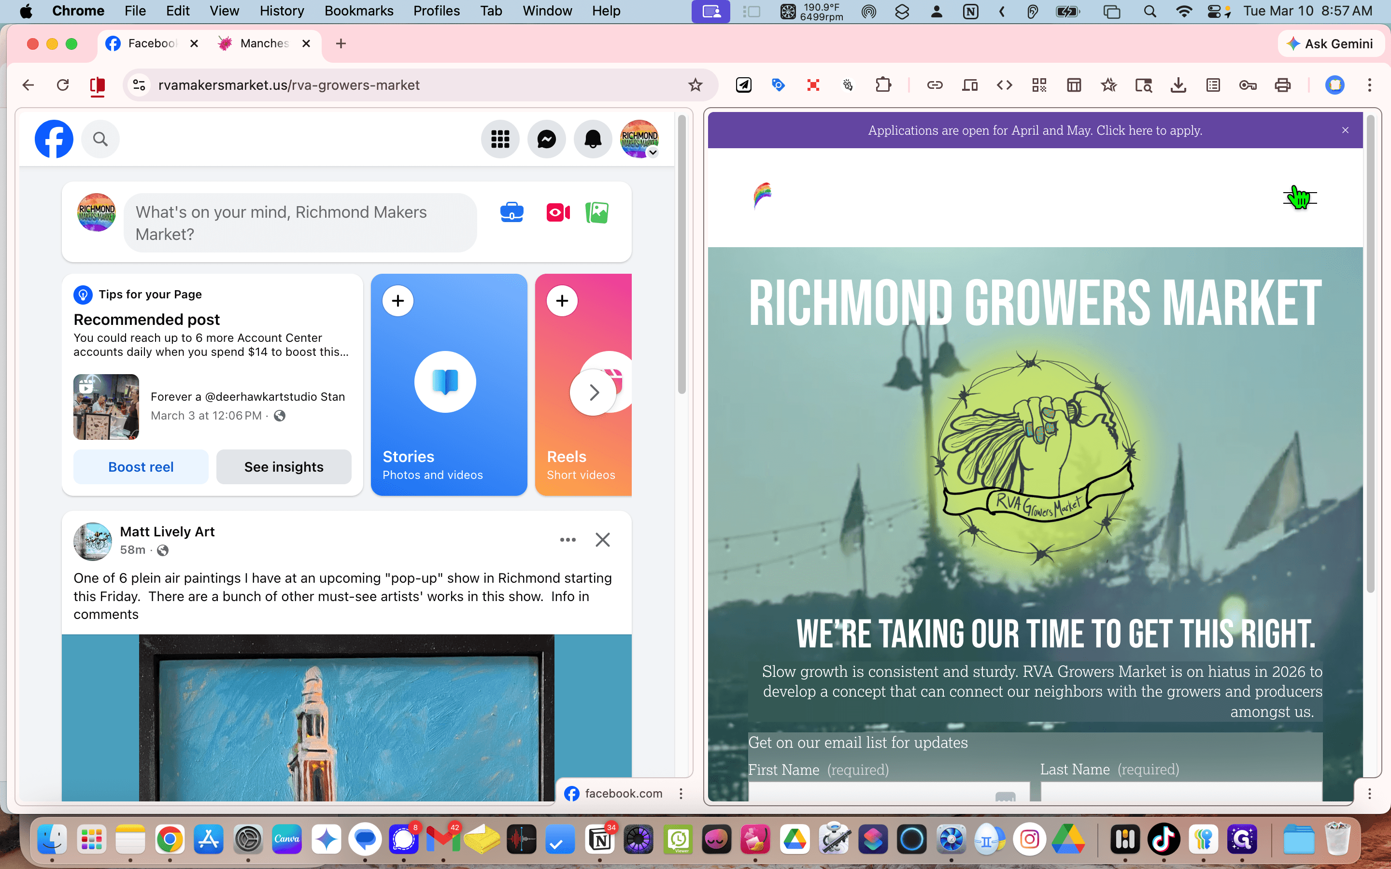Screen dimensions: 1391x869
Task: Reload the page
Action: (63, 85)
